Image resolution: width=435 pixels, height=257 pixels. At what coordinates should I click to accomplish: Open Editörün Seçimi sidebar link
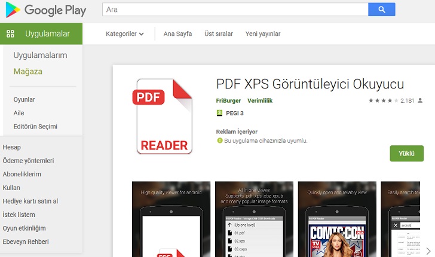[35, 127]
